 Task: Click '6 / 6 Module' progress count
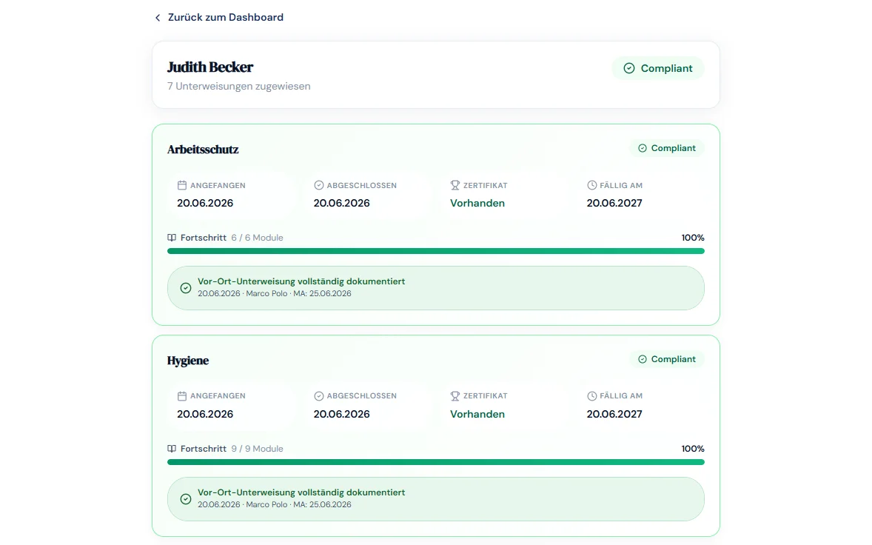(258, 238)
